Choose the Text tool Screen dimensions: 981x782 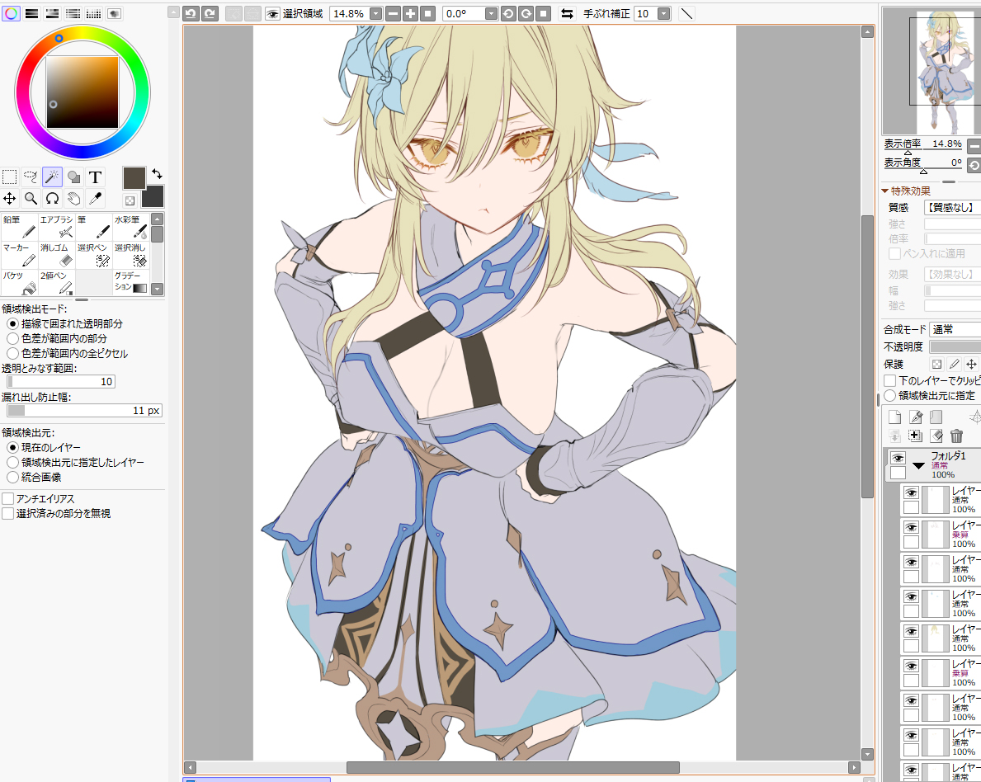pyautogui.click(x=96, y=177)
